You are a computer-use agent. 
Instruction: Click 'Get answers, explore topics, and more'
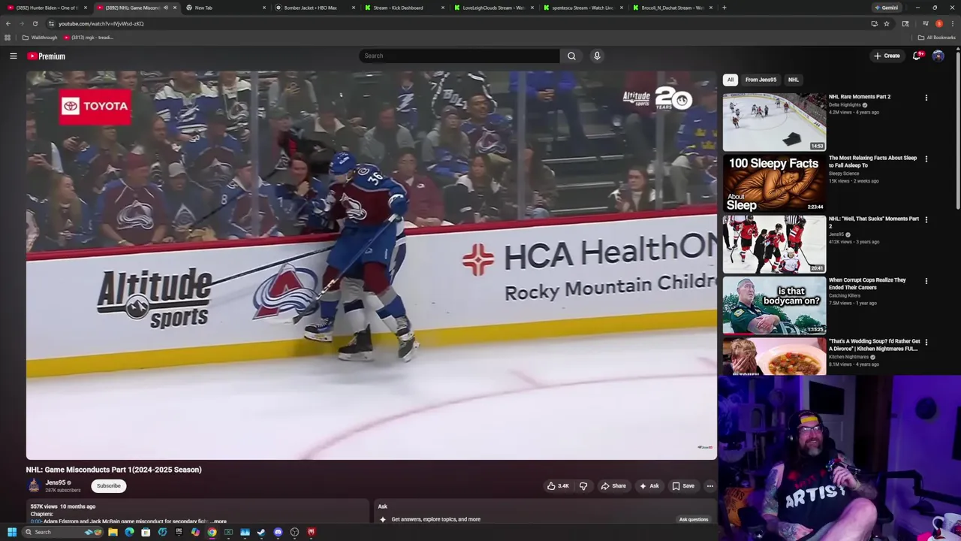(435, 519)
